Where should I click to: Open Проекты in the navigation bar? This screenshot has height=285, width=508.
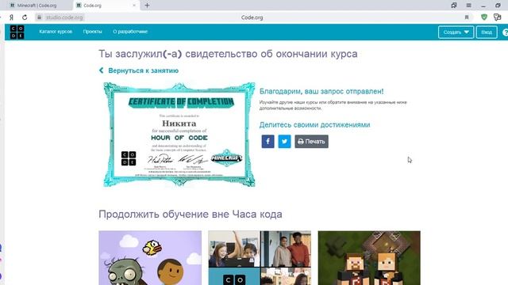click(x=92, y=32)
